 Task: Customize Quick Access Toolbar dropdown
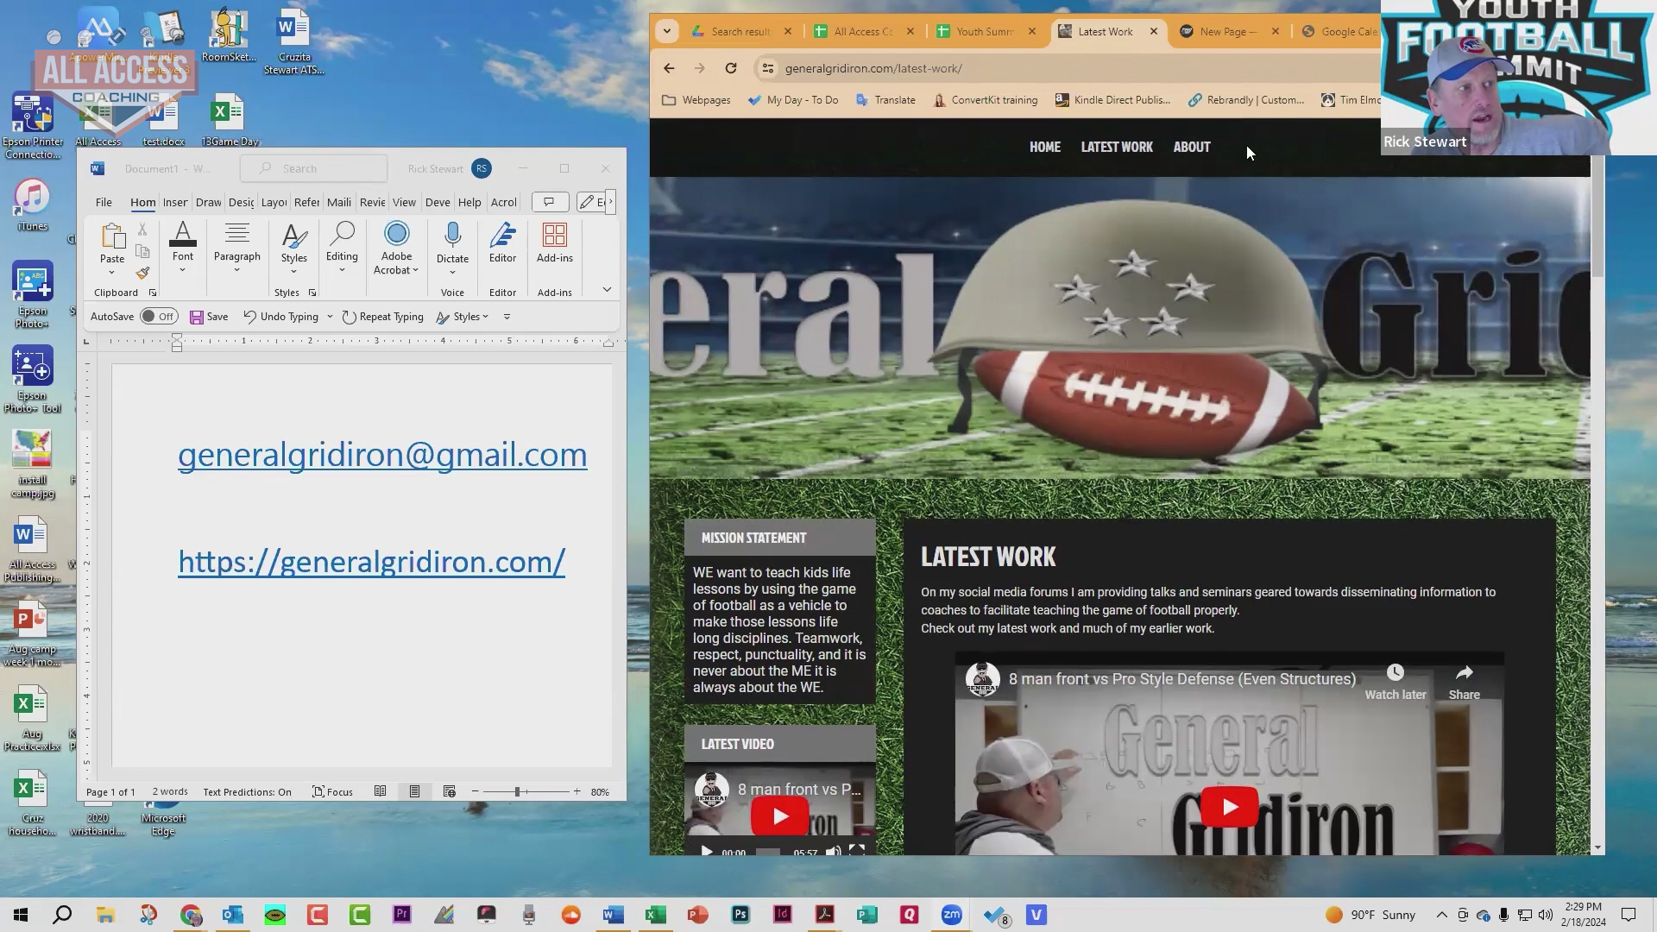[507, 317]
